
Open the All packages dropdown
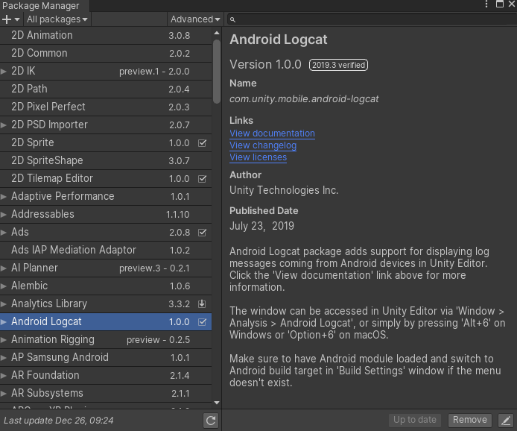(57, 19)
